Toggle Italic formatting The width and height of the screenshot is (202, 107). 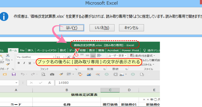click(x=24, y=63)
